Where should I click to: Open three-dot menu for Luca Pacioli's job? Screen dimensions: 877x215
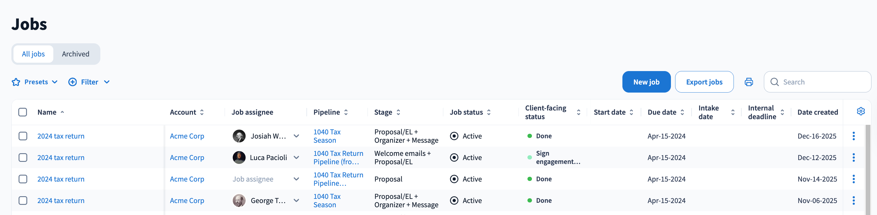click(853, 158)
